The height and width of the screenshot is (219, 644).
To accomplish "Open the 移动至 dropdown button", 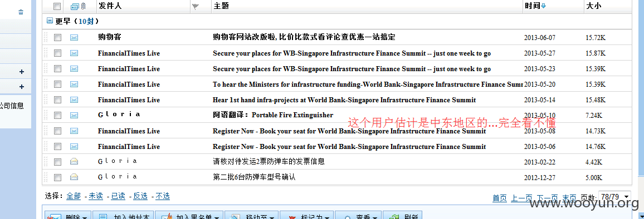I will click(251, 216).
